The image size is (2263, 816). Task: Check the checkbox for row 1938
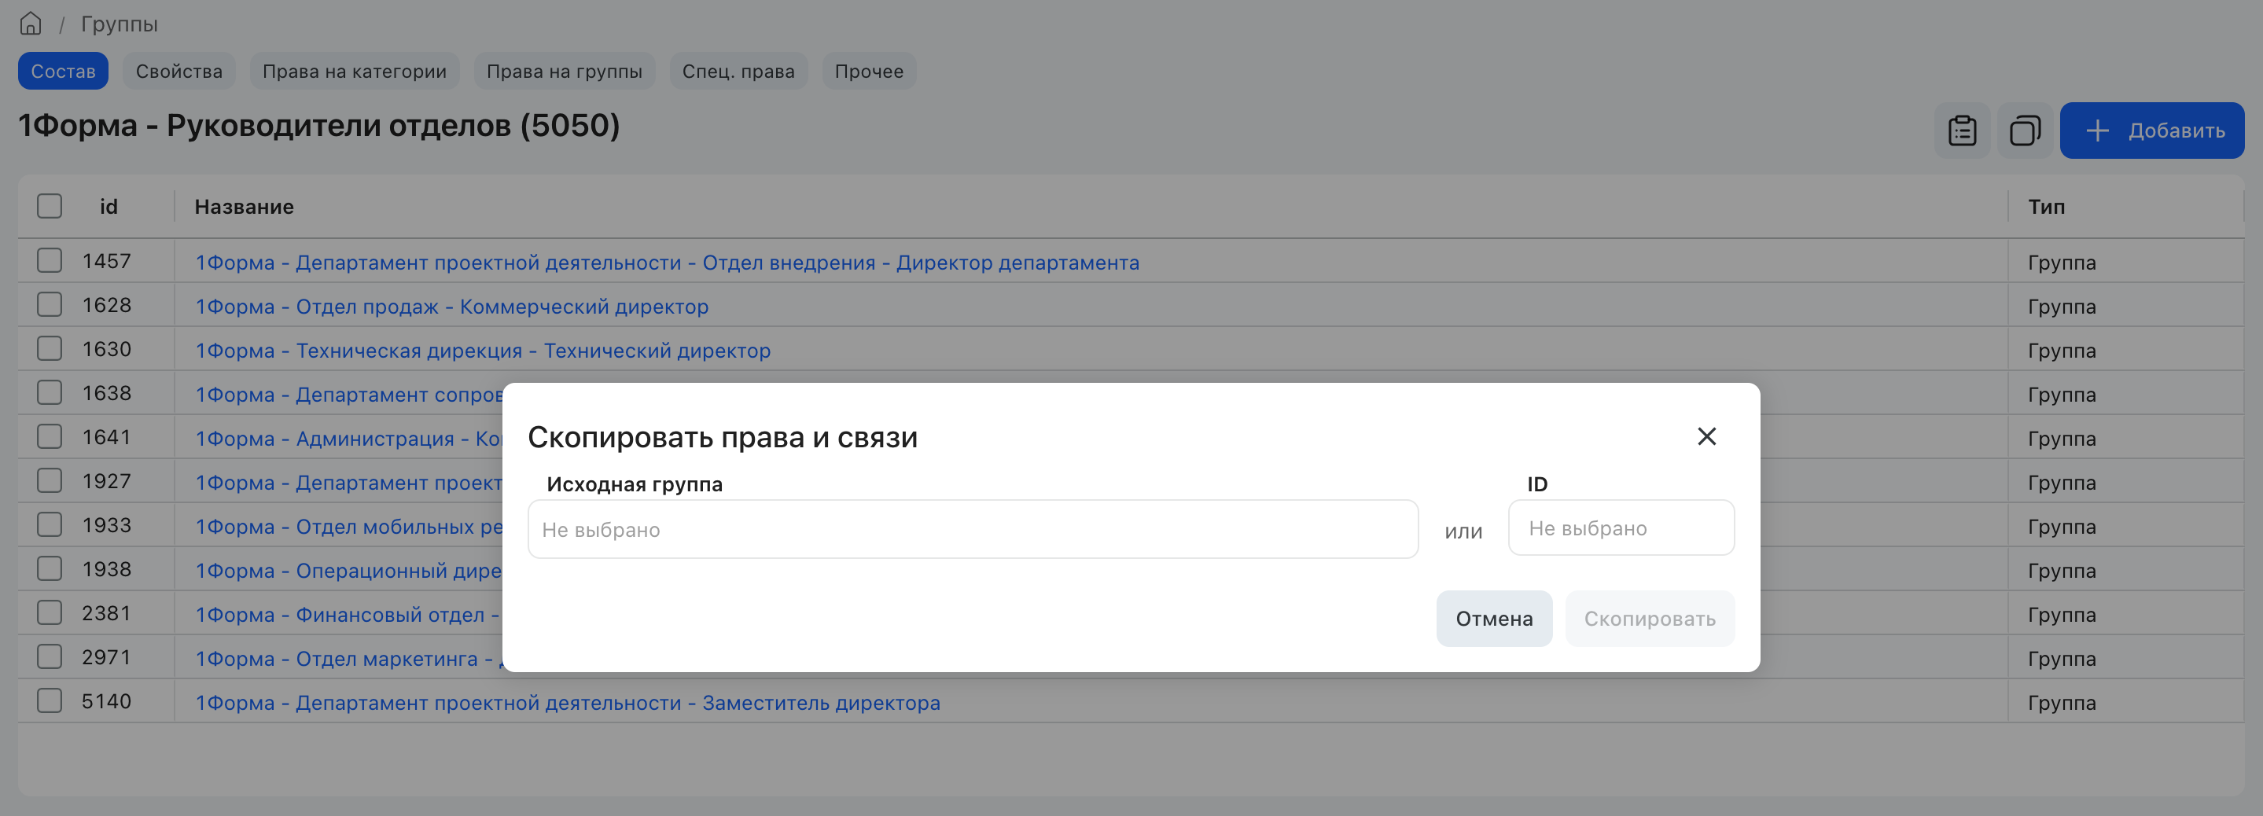tap(50, 569)
